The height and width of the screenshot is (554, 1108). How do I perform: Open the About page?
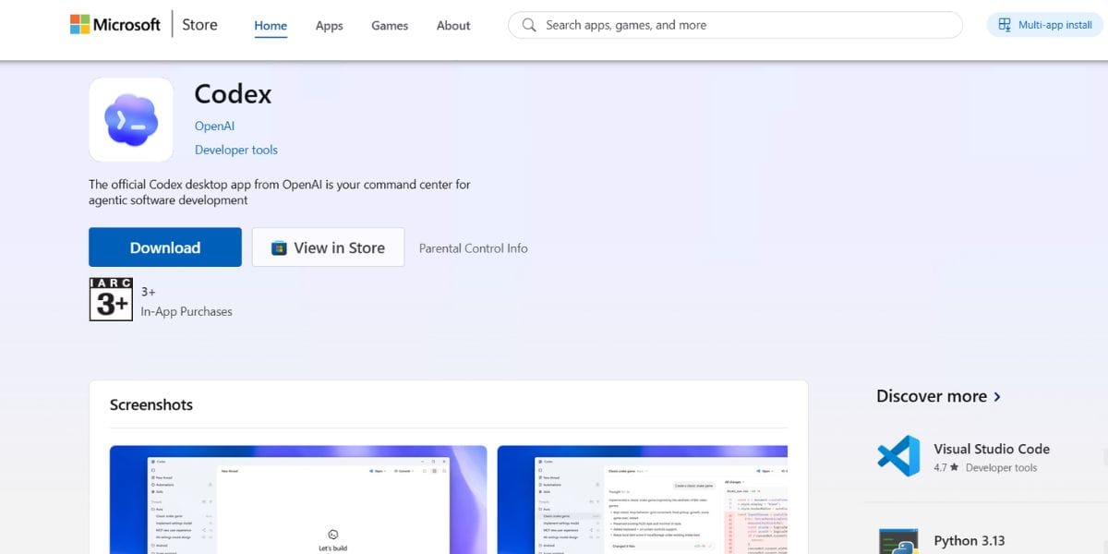click(452, 26)
